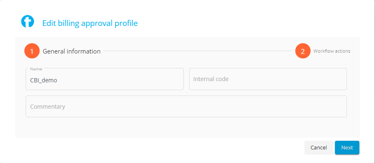The width and height of the screenshot is (375, 163).
Task: Click the Commentary placeholder text
Action: (x=47, y=107)
